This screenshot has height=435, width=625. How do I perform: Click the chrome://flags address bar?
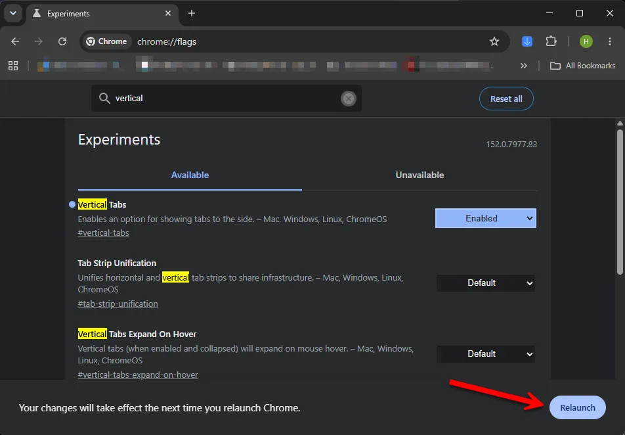295,41
